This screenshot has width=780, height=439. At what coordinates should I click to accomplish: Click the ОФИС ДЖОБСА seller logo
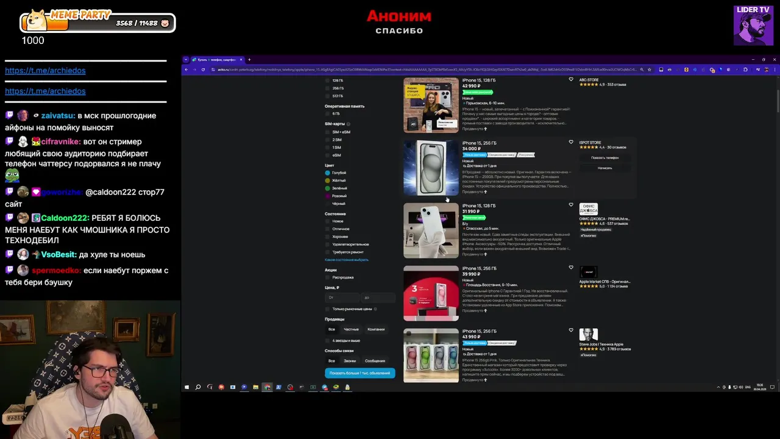coord(588,209)
